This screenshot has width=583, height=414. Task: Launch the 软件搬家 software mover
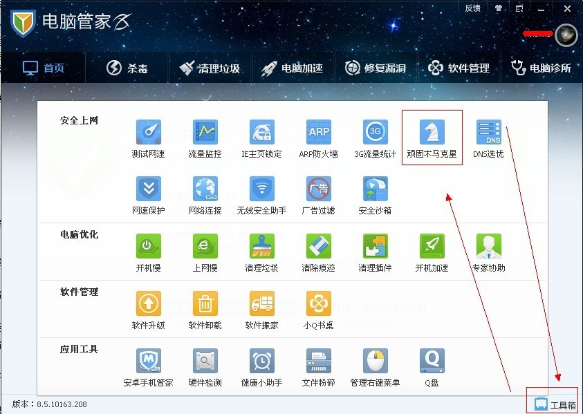261,310
